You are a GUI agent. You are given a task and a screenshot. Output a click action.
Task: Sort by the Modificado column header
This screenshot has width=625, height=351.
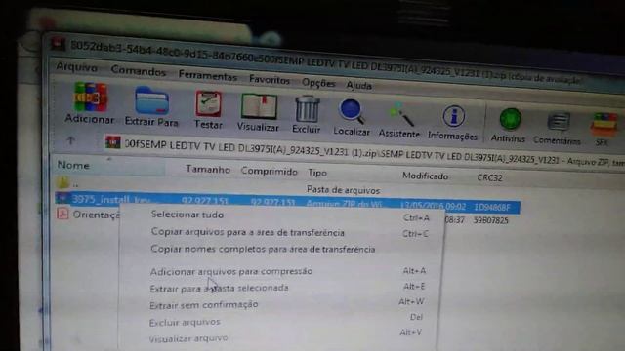click(425, 175)
